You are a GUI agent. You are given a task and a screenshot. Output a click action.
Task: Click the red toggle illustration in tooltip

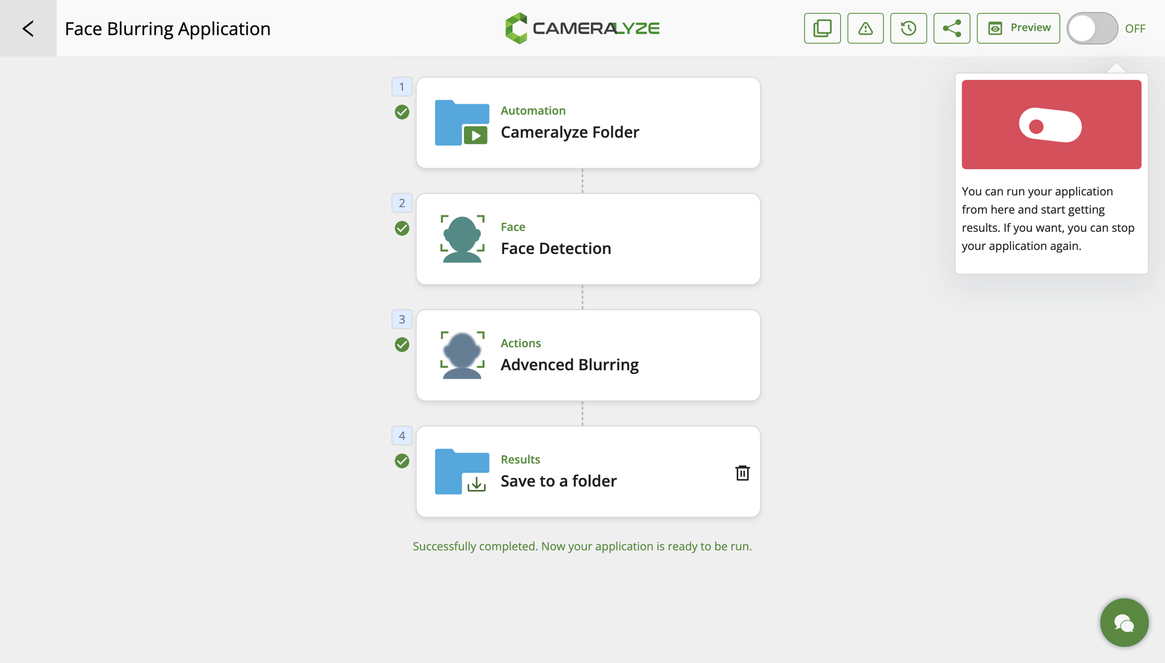[1051, 125]
